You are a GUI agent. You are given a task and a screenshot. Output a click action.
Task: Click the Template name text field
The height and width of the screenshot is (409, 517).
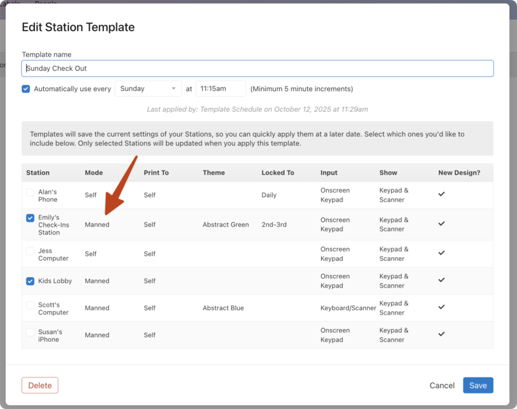(x=258, y=68)
